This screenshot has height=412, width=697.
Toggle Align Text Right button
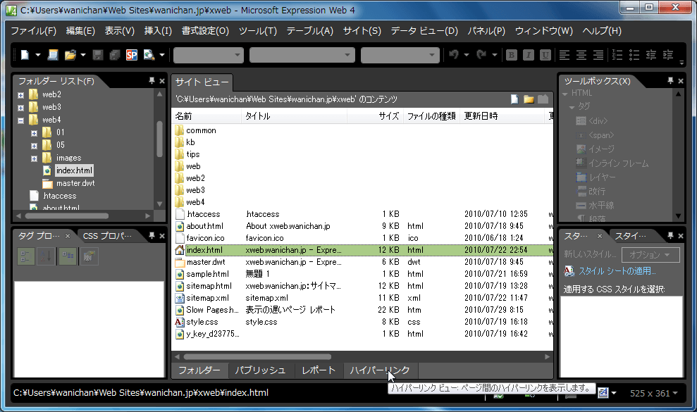598,55
